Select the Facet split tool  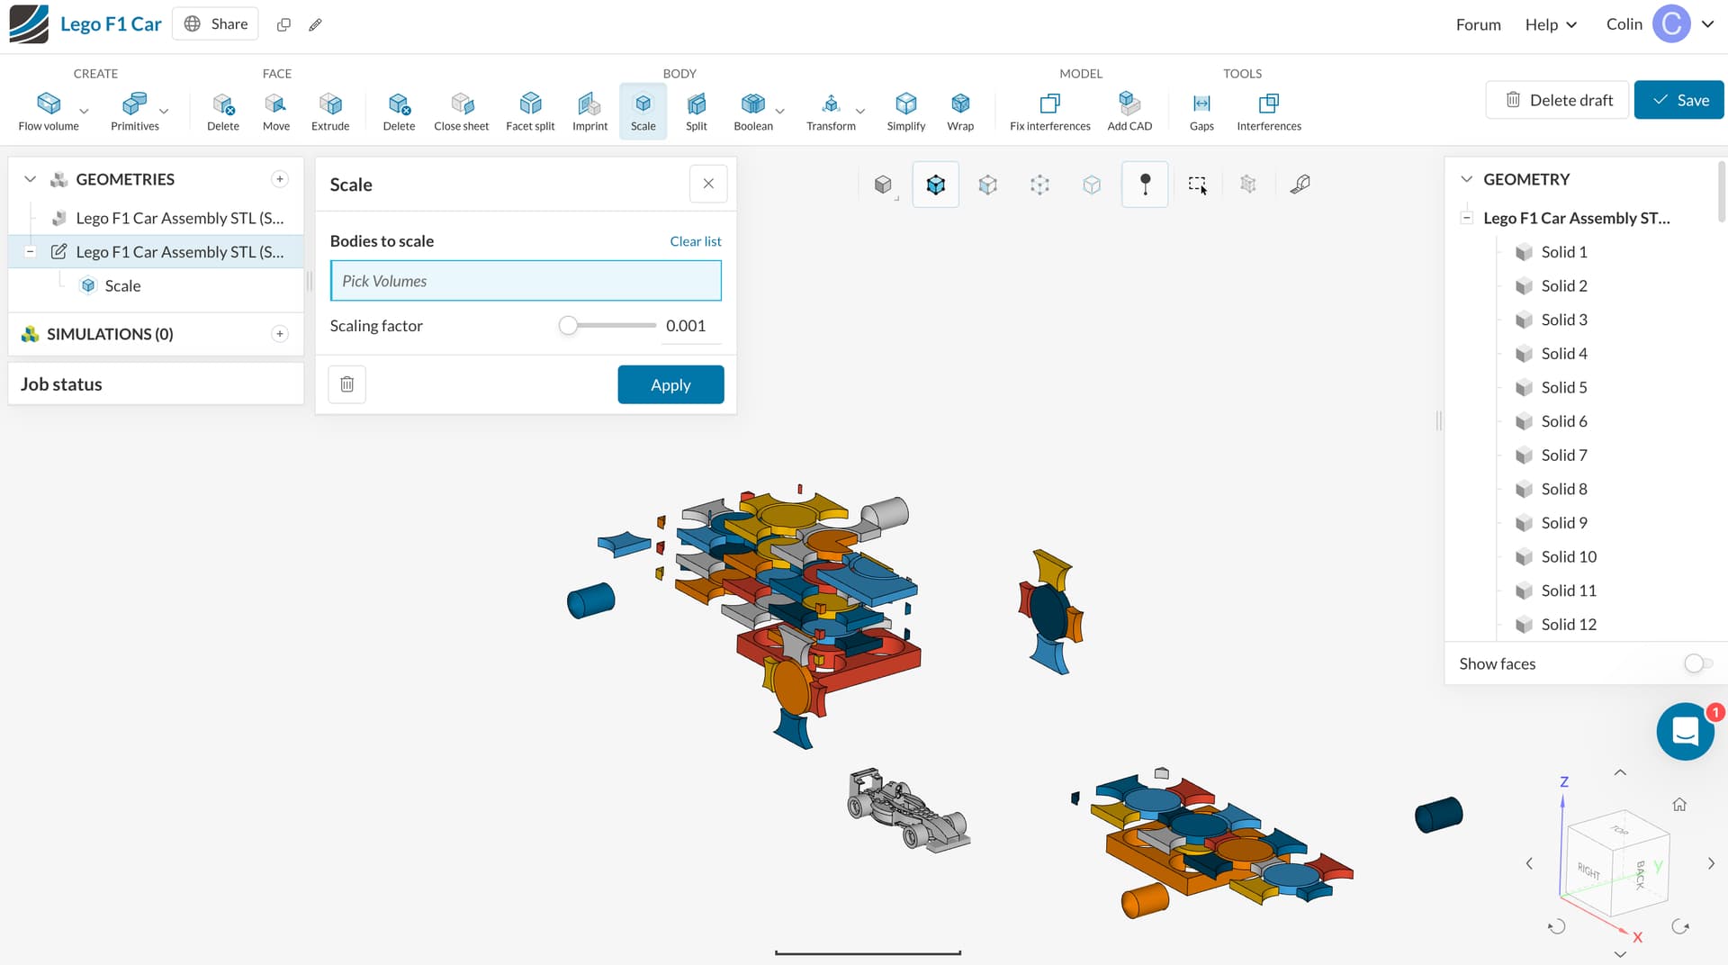[x=530, y=111]
